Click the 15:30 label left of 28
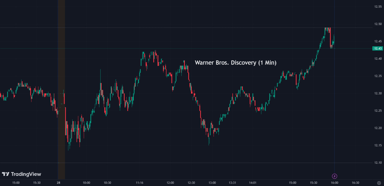The width and height of the screenshot is (384, 186). coord(37,183)
